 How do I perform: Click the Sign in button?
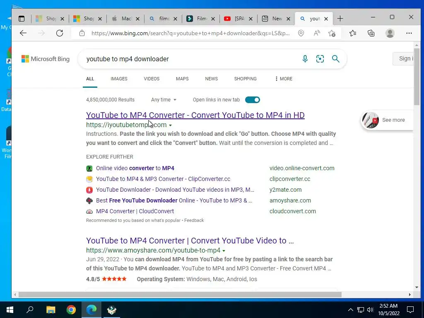[x=403, y=58]
